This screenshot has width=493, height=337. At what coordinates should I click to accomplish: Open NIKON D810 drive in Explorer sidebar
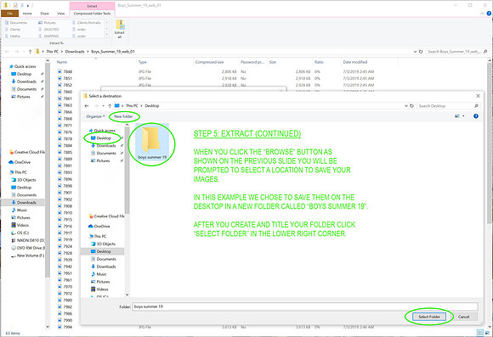click(x=28, y=240)
